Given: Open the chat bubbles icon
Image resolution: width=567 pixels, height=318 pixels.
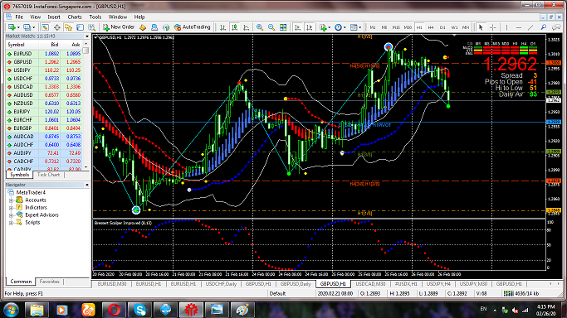Looking at the screenshot, I should (555, 27).
